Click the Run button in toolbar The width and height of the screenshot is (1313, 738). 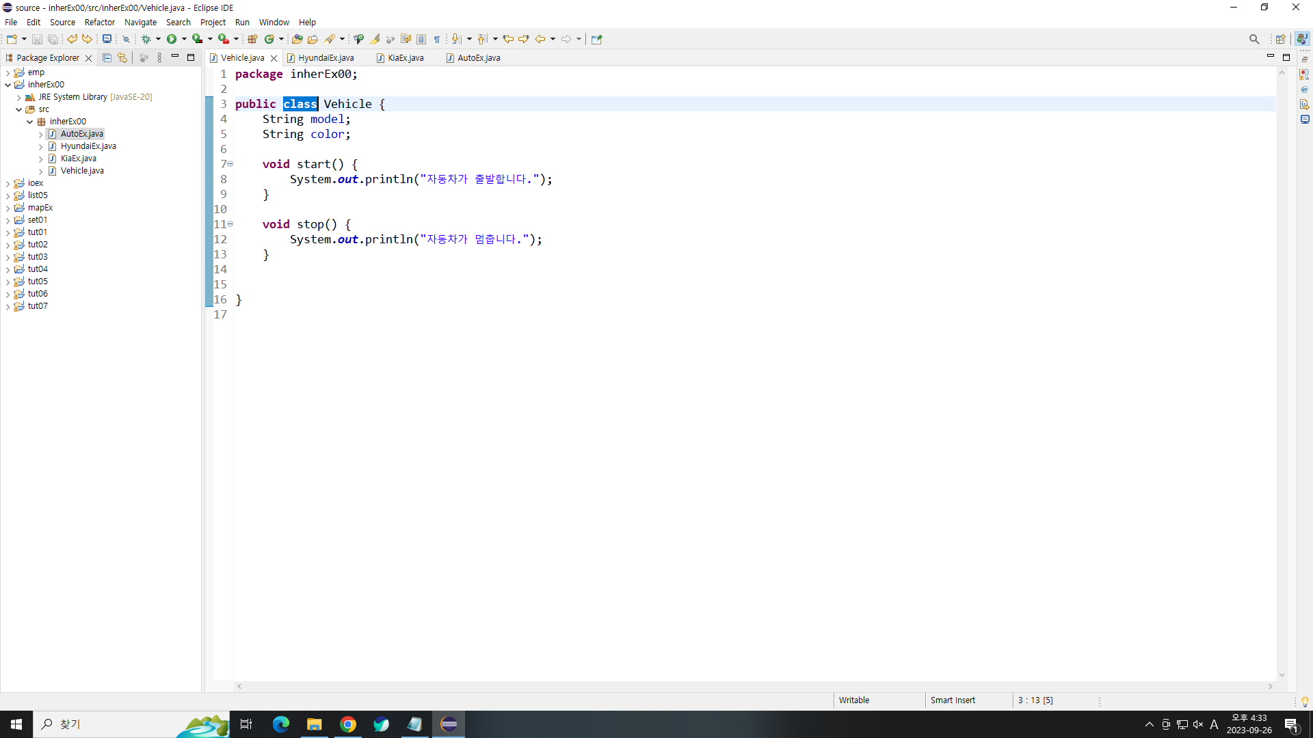coord(172,39)
